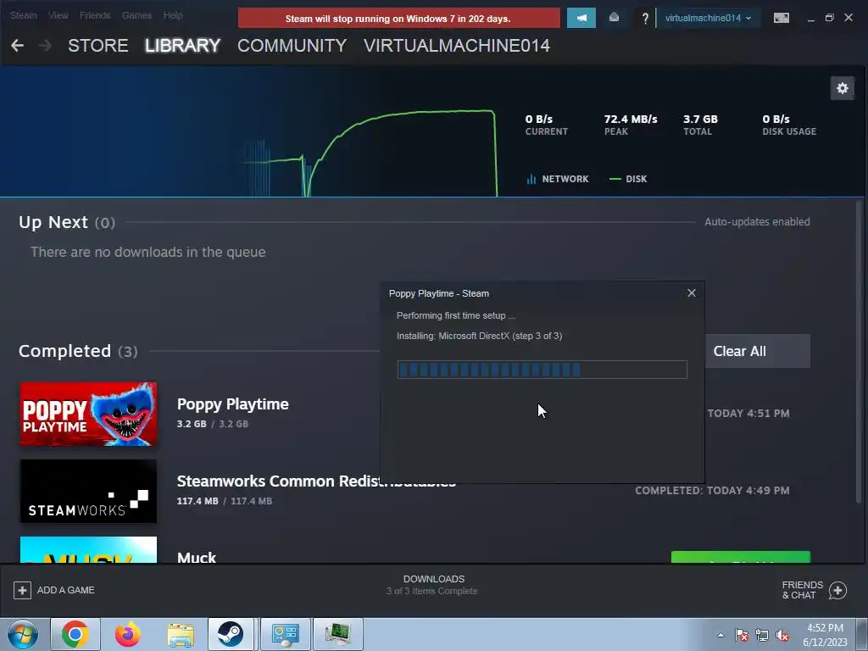Open the notifications bell icon
Viewport: 868px width, 651px height.
click(614, 18)
